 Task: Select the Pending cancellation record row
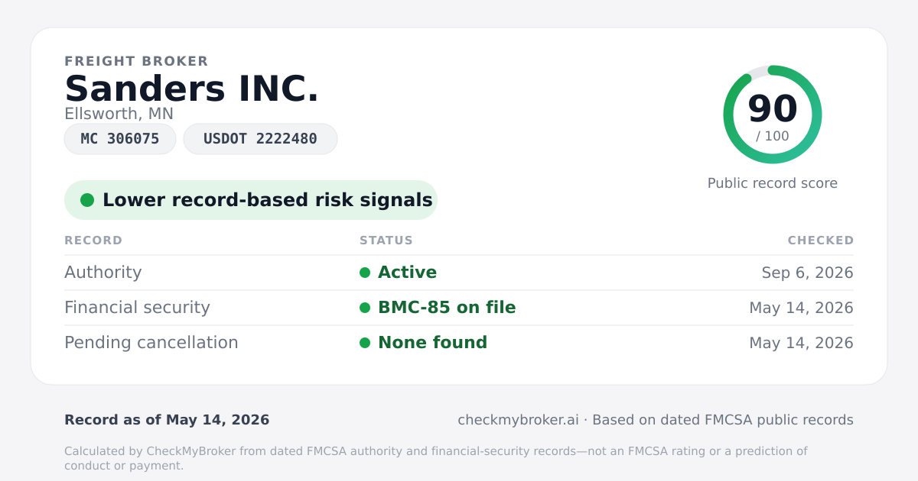pyautogui.click(x=459, y=343)
